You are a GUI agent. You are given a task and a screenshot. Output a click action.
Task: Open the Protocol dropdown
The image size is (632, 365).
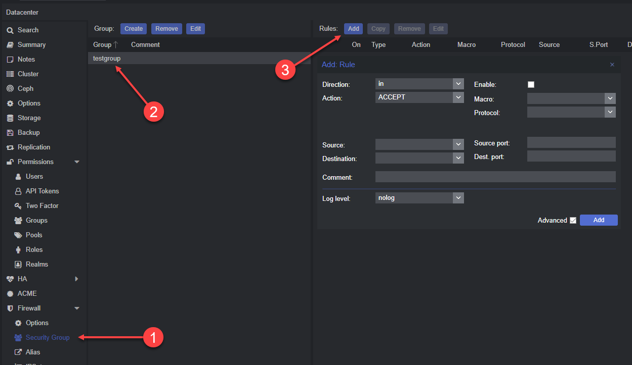click(610, 112)
